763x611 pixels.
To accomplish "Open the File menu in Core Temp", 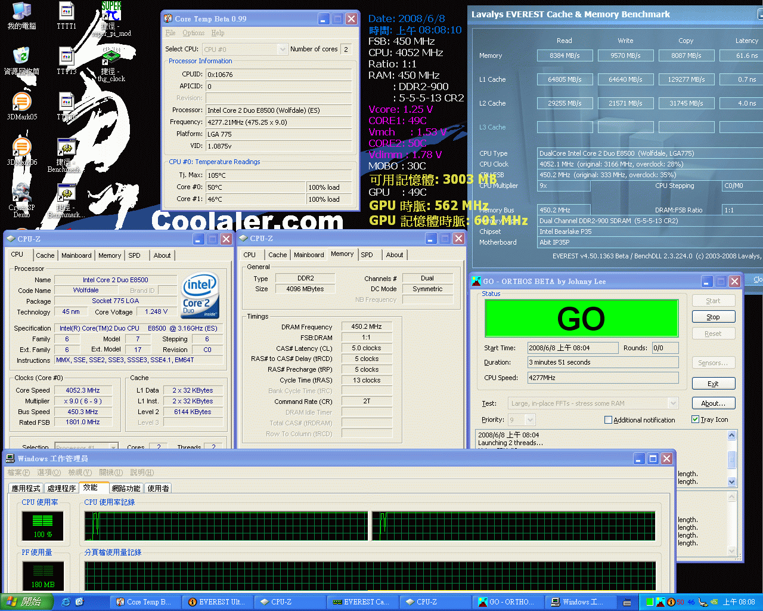I will tap(170, 33).
